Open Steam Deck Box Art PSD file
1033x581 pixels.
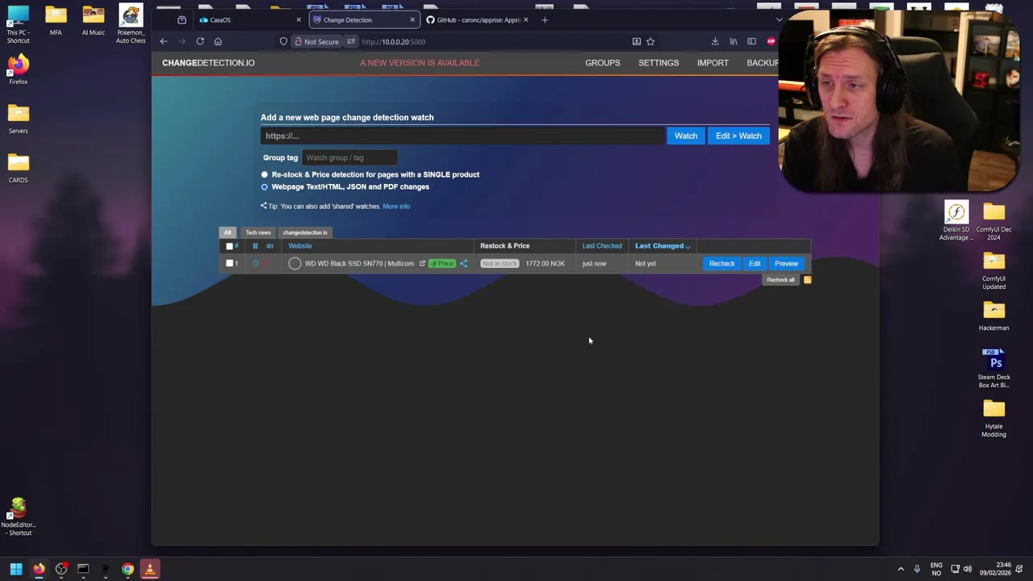pyautogui.click(x=993, y=368)
